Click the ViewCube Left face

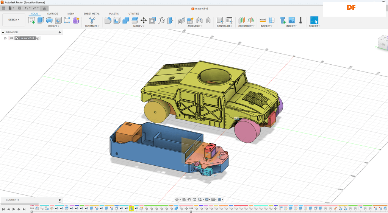383,45
